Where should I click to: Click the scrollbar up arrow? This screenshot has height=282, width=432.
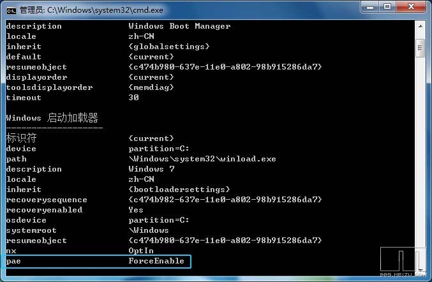[x=421, y=26]
